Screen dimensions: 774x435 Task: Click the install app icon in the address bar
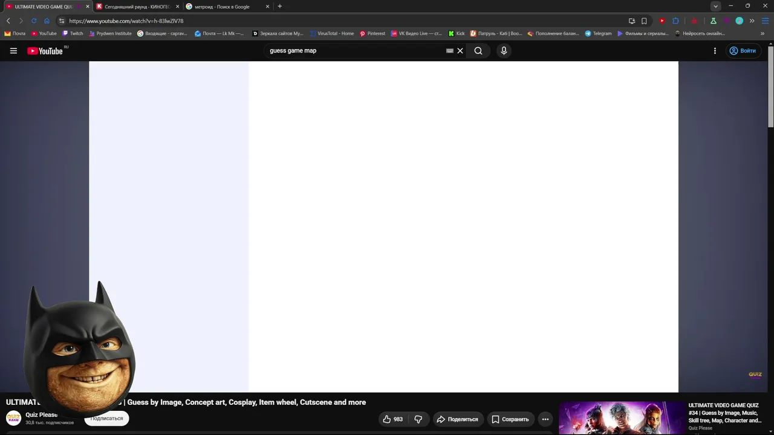tap(632, 21)
